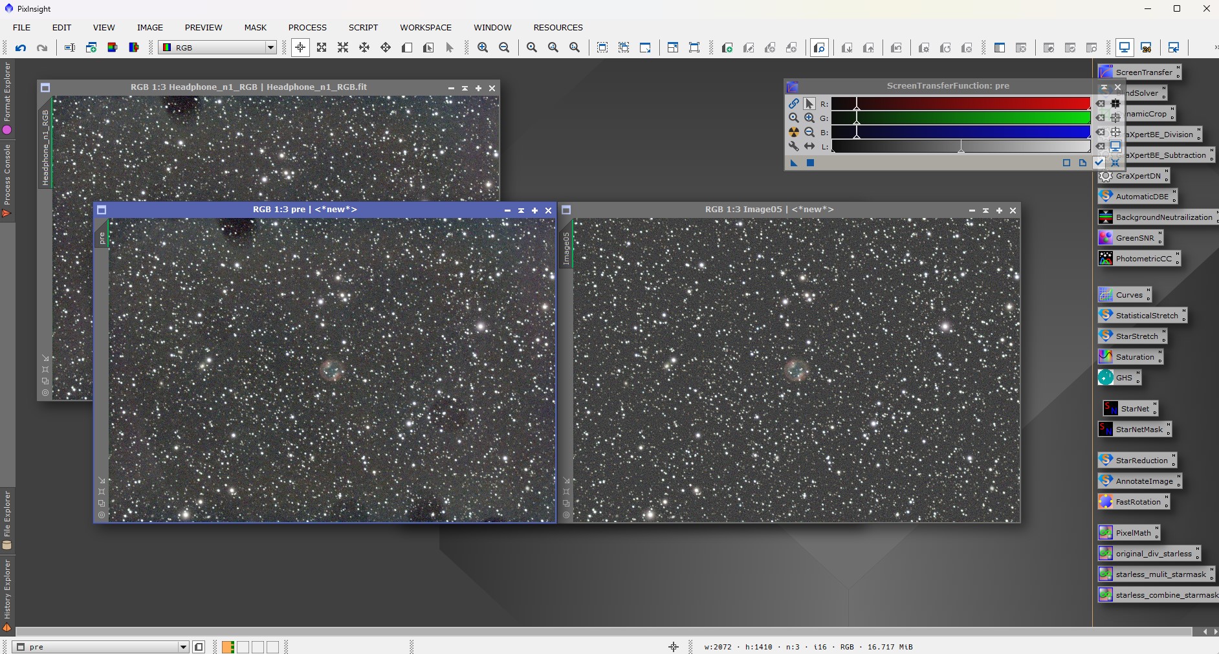Click the STF apply square button
Screen dimensions: 1219x654
[x=810, y=163]
